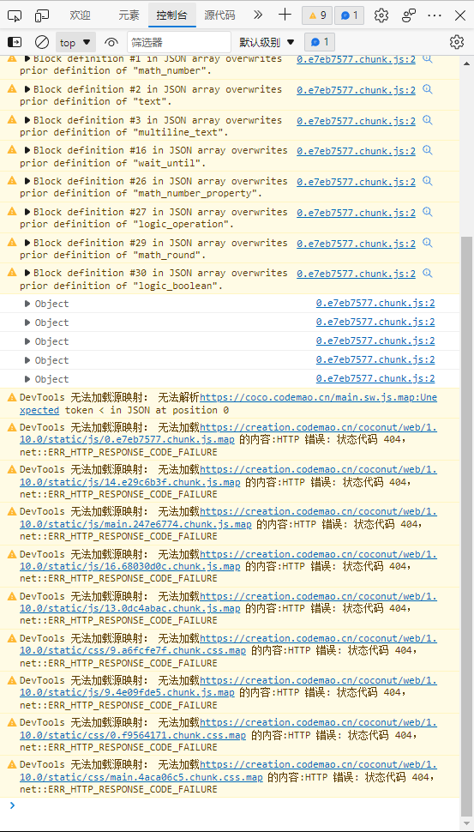Open the 默认级别 log level dropdown
Image resolution: width=474 pixels, height=832 pixels.
point(267,42)
